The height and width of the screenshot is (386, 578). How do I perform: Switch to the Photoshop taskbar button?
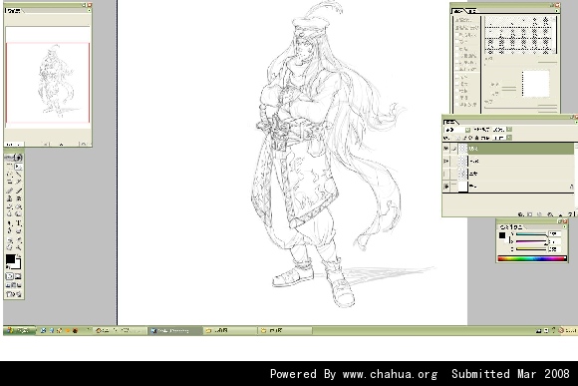click(x=175, y=331)
